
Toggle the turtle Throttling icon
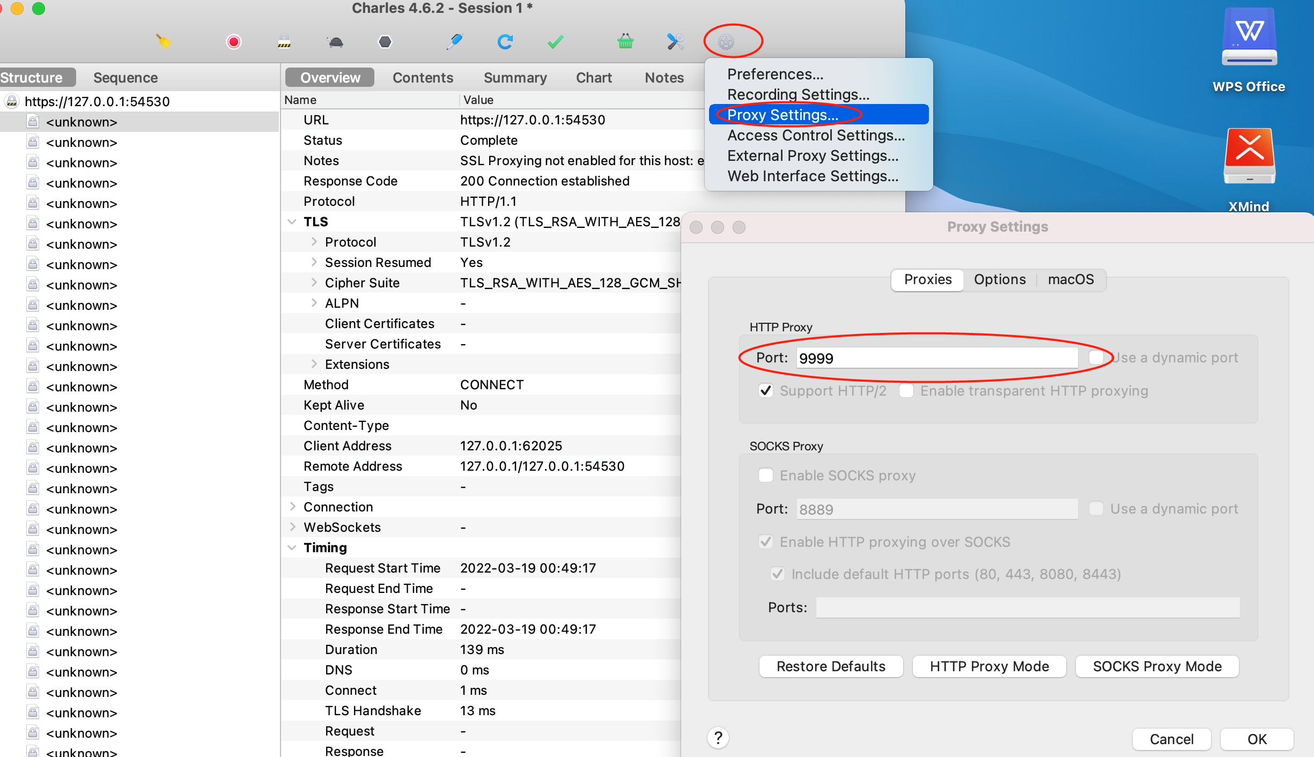335,41
